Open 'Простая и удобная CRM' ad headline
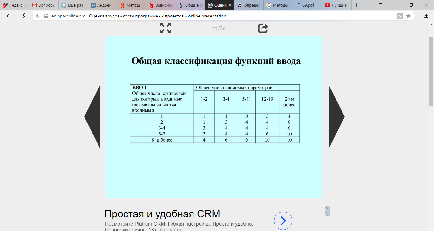 click(x=162, y=214)
